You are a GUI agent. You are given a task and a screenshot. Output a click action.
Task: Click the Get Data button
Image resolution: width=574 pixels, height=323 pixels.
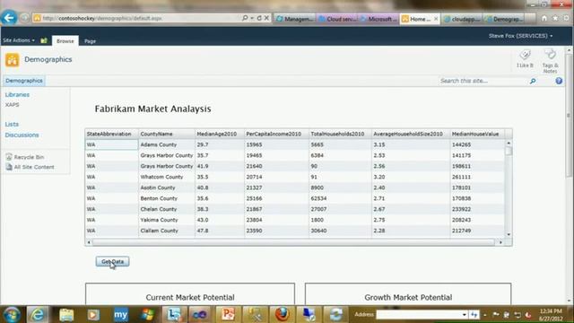tap(112, 261)
